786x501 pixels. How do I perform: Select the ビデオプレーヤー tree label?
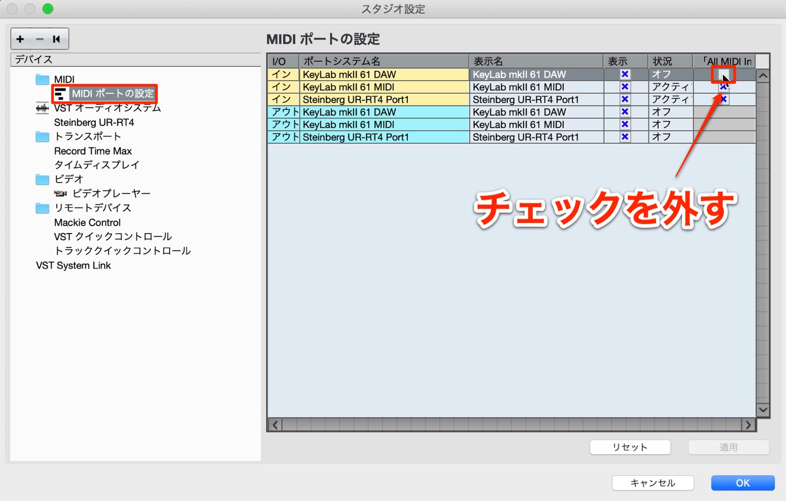(111, 193)
